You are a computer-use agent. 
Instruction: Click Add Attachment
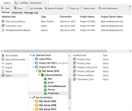[x=108, y=8]
